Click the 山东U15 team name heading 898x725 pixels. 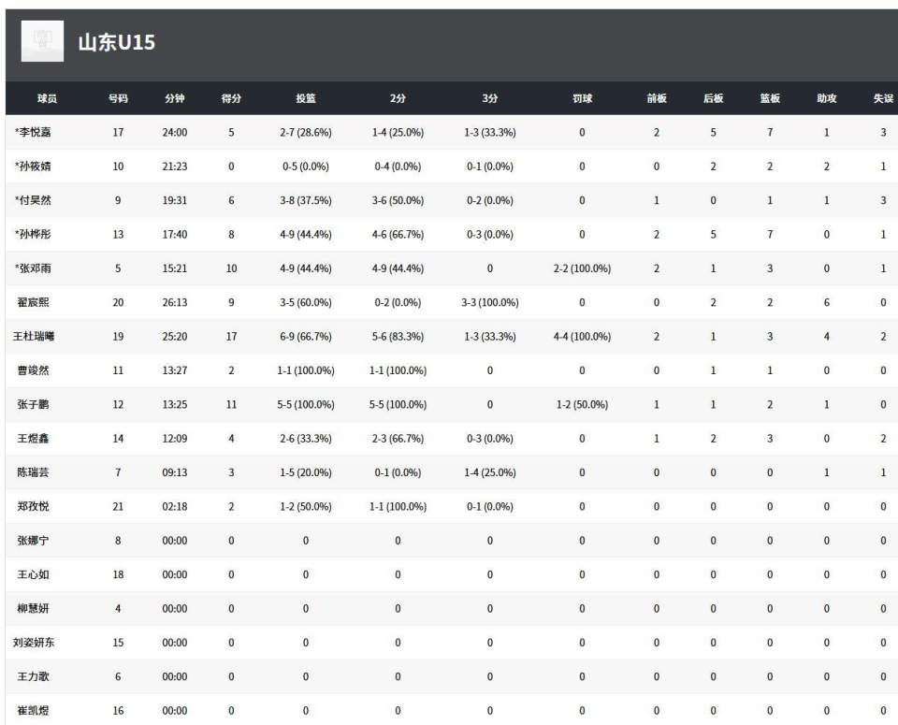(x=117, y=43)
